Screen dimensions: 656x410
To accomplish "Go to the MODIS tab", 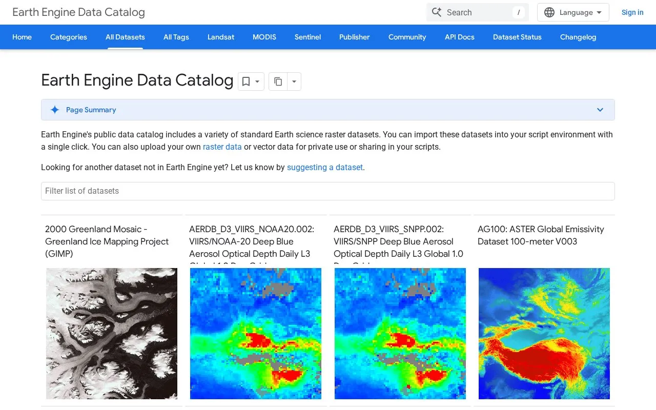I will point(264,37).
